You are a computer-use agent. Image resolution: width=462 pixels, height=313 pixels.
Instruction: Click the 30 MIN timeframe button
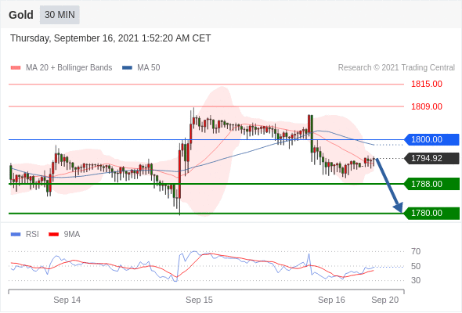tap(60, 15)
